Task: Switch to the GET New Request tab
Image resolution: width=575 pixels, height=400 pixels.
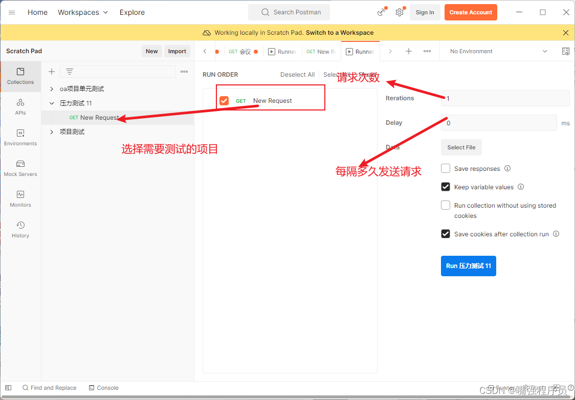Action: 321,52
